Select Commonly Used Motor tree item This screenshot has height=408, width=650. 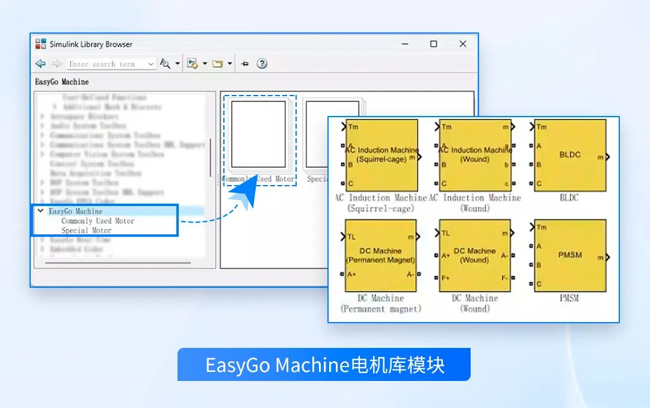(98, 221)
